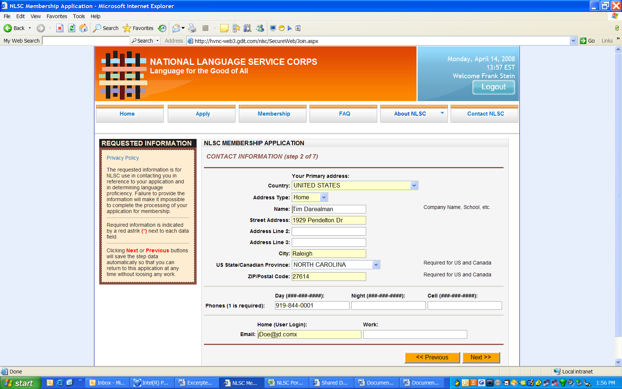Click the Day phone number field

click(312, 306)
